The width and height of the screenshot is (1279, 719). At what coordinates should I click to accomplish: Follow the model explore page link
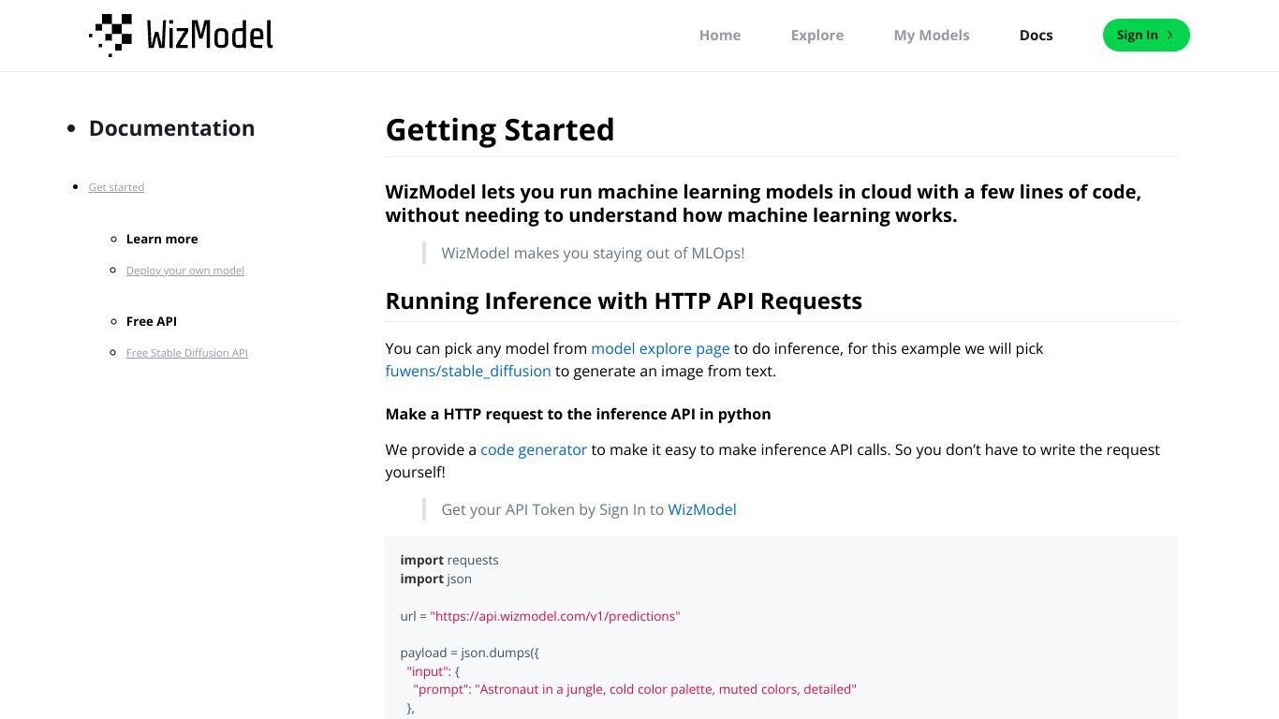pyautogui.click(x=660, y=348)
